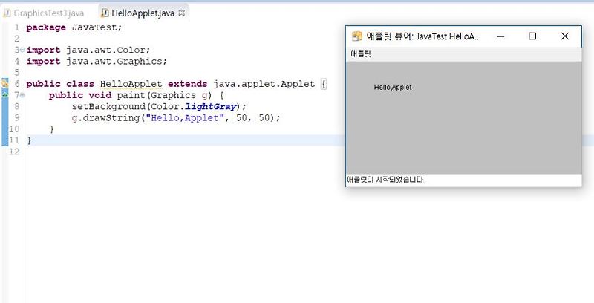Click the paint method name on line 7
This screenshot has width=594, height=303.
[x=131, y=95]
